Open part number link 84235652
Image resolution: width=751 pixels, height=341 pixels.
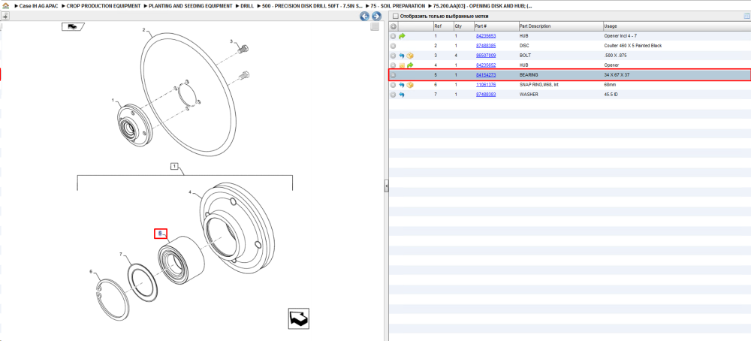point(486,65)
